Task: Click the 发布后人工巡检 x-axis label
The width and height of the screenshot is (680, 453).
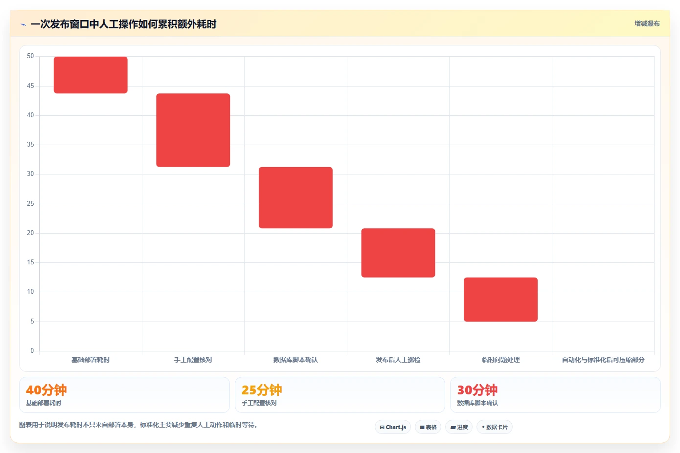Action: [398, 360]
